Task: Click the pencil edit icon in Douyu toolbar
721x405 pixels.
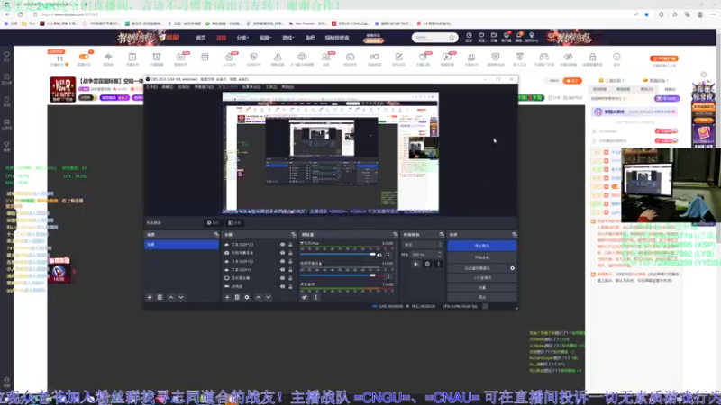Action: click(398, 57)
